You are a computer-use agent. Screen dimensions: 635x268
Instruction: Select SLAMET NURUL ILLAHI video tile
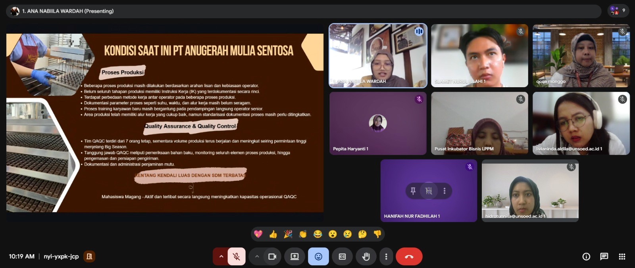[x=479, y=56]
